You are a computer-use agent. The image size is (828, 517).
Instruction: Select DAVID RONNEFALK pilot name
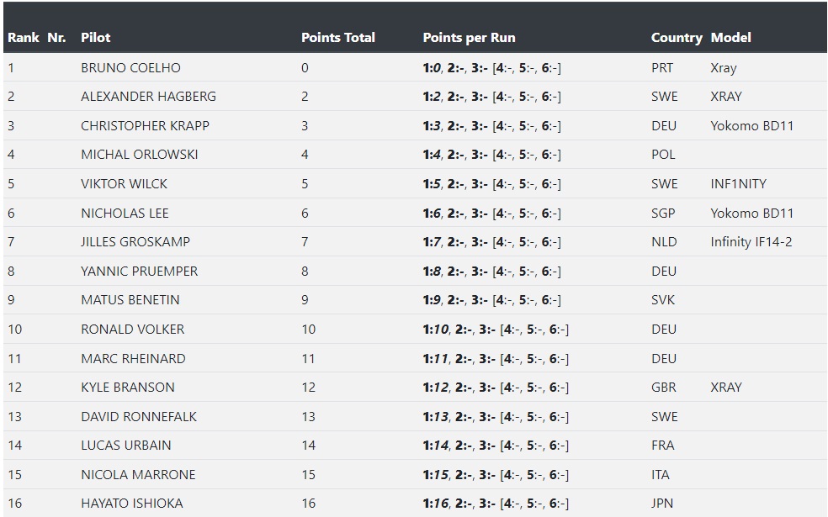[x=138, y=417]
